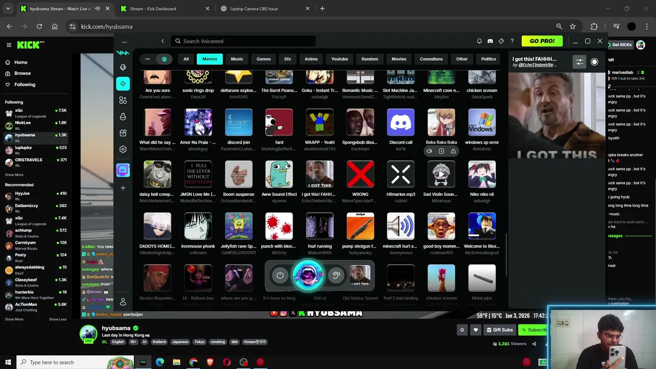Image resolution: width=656 pixels, height=369 pixels.
Task: Open Voicemod settings gear in sidebar
Action: pos(123,150)
